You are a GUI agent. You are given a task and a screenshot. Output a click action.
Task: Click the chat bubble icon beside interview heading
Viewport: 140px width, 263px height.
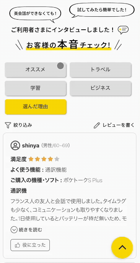point(123,30)
